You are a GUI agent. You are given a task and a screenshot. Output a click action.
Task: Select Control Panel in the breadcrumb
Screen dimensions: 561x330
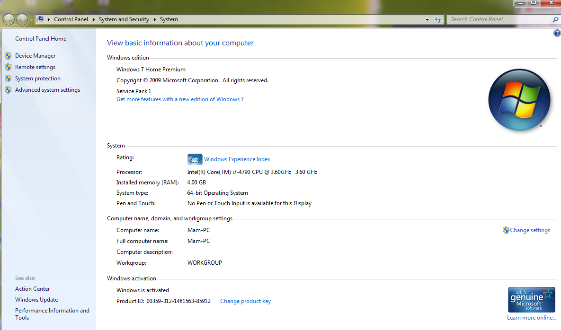[71, 19]
